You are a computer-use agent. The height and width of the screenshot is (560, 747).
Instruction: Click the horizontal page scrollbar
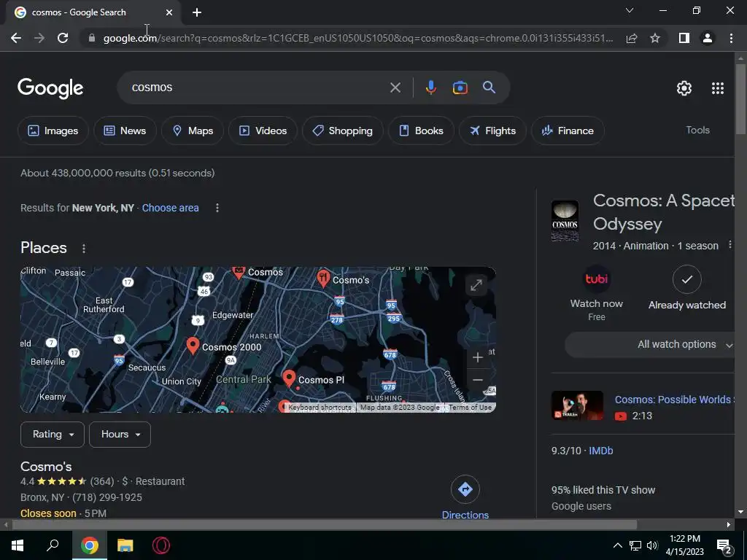point(325,525)
